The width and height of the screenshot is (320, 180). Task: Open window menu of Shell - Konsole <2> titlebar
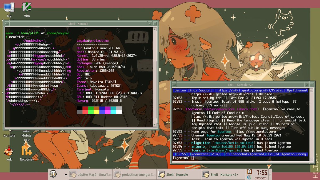click(174, 85)
